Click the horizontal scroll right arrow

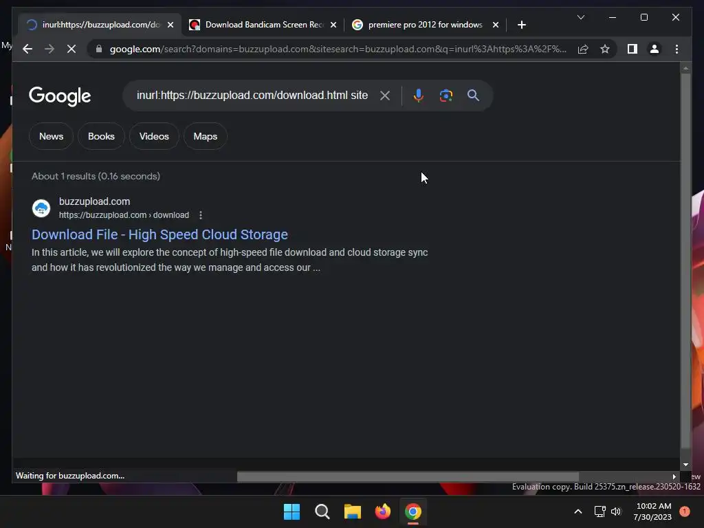point(674,477)
